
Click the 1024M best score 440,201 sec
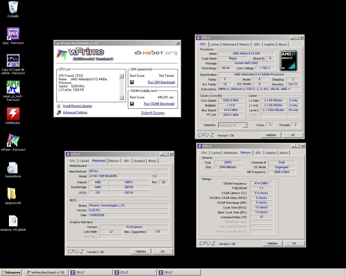(x=165, y=97)
